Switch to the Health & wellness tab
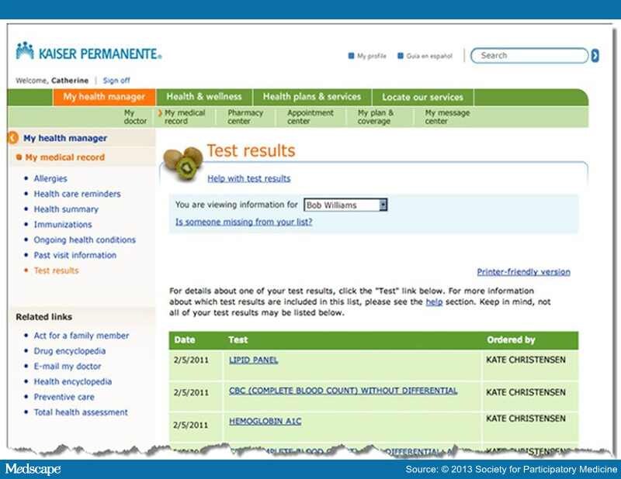Image resolution: width=621 pixels, height=479 pixels. point(203,97)
